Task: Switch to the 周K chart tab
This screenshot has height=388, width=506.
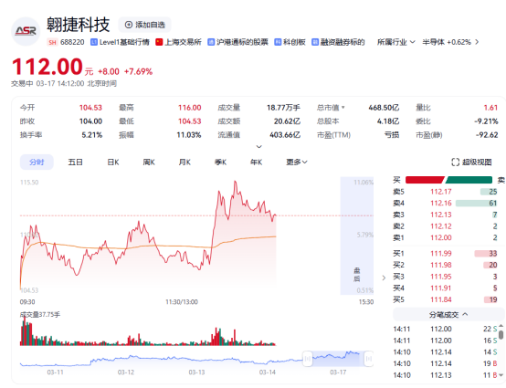Action: tap(149, 162)
